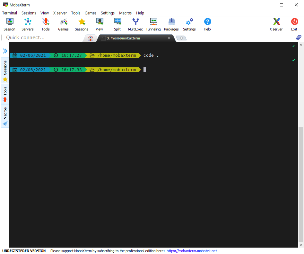
Task: Open the Macros menu in the menu bar
Action: click(125, 13)
